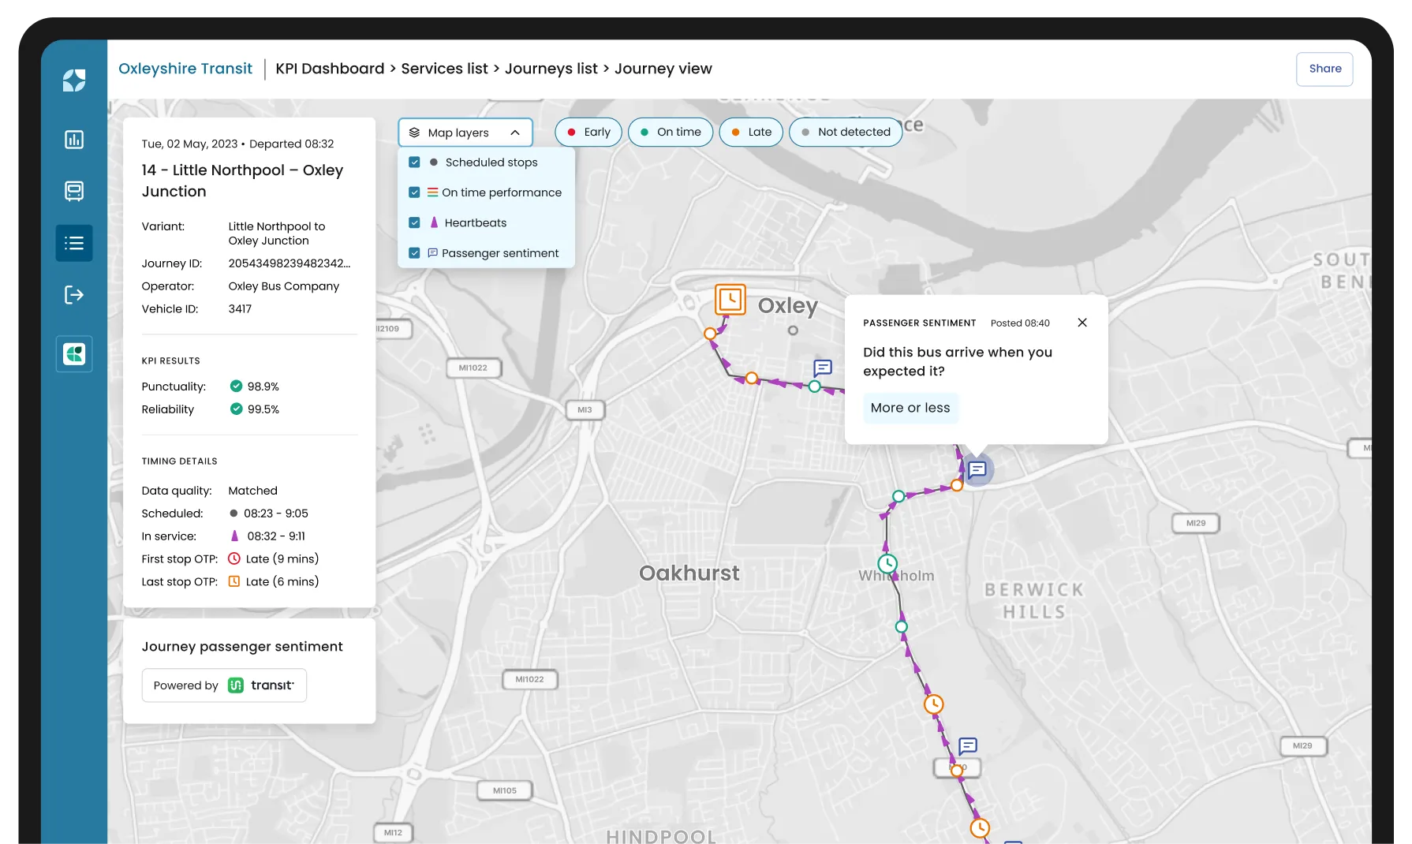Toggle the Not detected status filter chip
The width and height of the screenshot is (1412, 844).
coord(846,132)
